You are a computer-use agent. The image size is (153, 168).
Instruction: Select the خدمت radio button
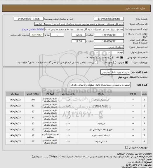coord(111,57)
